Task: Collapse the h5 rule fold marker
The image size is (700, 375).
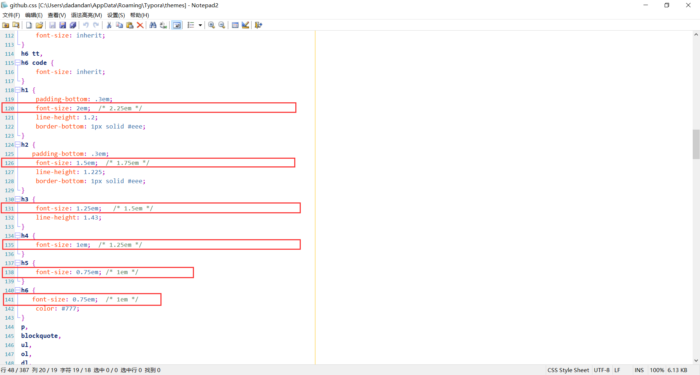Action: tap(17, 263)
